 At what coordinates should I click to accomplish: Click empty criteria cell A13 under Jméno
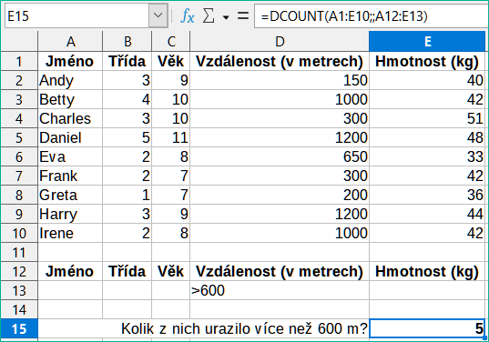(70, 290)
